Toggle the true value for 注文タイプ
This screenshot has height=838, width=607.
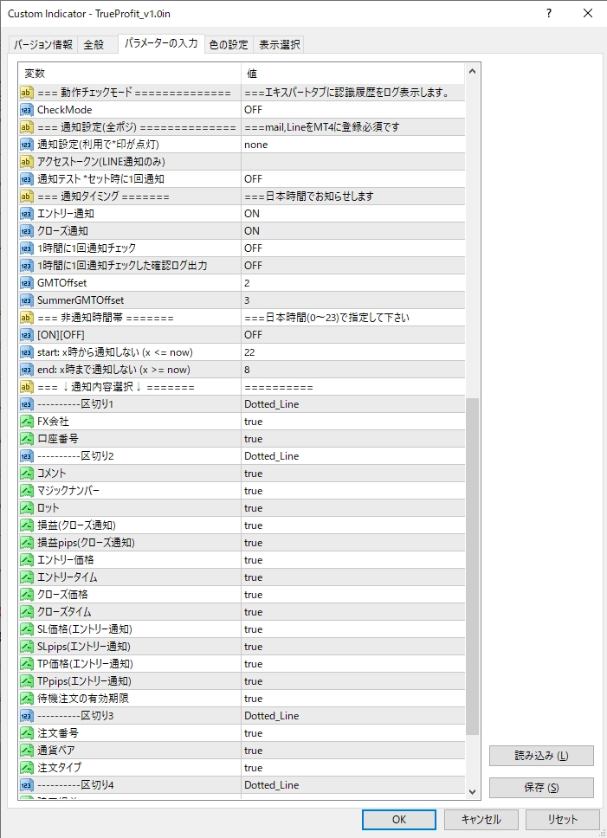353,768
